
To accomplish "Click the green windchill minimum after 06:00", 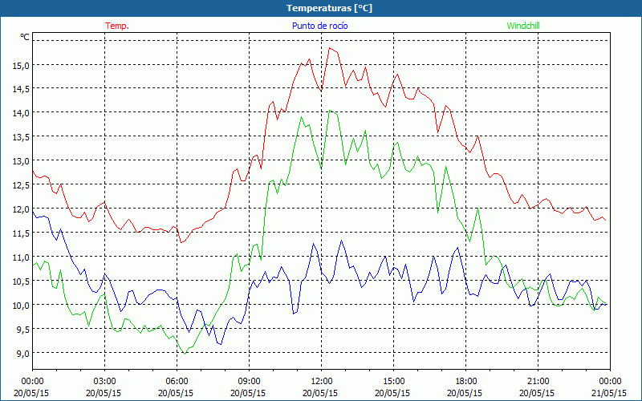I will click(185, 354).
